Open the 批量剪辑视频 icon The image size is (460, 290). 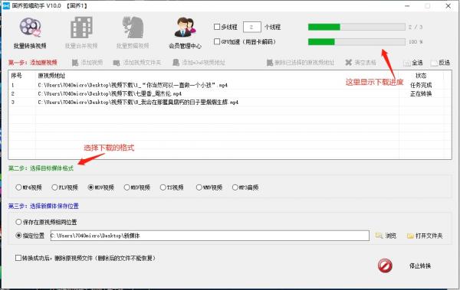133,28
